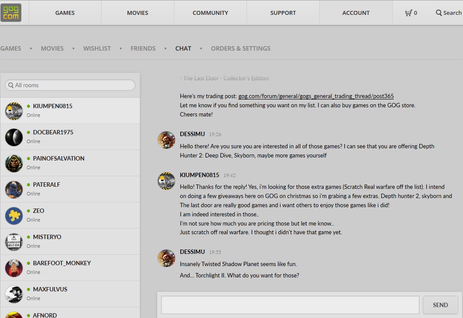Switch to the WISHLIST tab
The image size is (463, 318).
click(97, 48)
